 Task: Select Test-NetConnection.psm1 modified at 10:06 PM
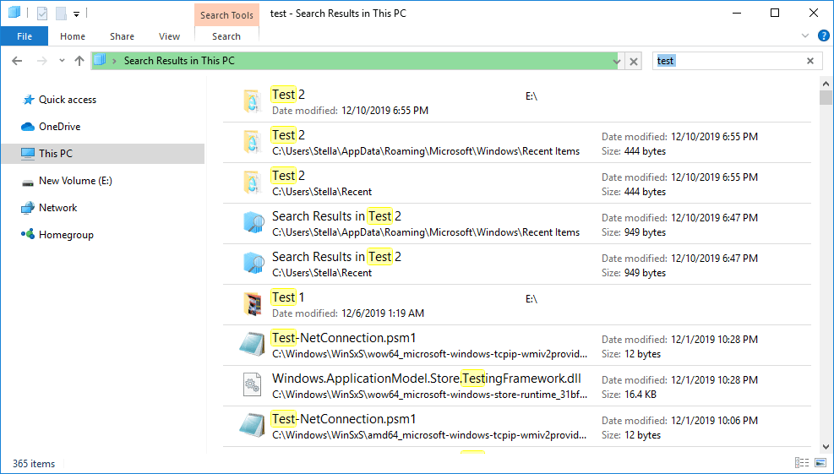coord(344,419)
